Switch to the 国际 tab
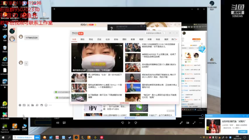 (x=124, y=40)
